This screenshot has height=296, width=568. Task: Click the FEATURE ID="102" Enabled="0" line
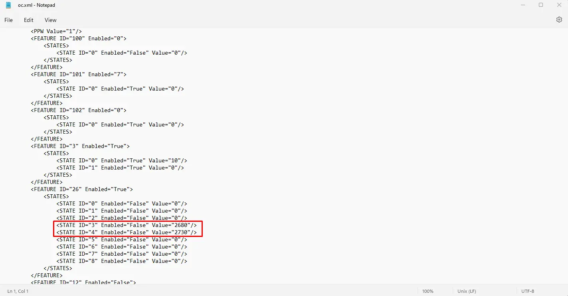tap(79, 110)
